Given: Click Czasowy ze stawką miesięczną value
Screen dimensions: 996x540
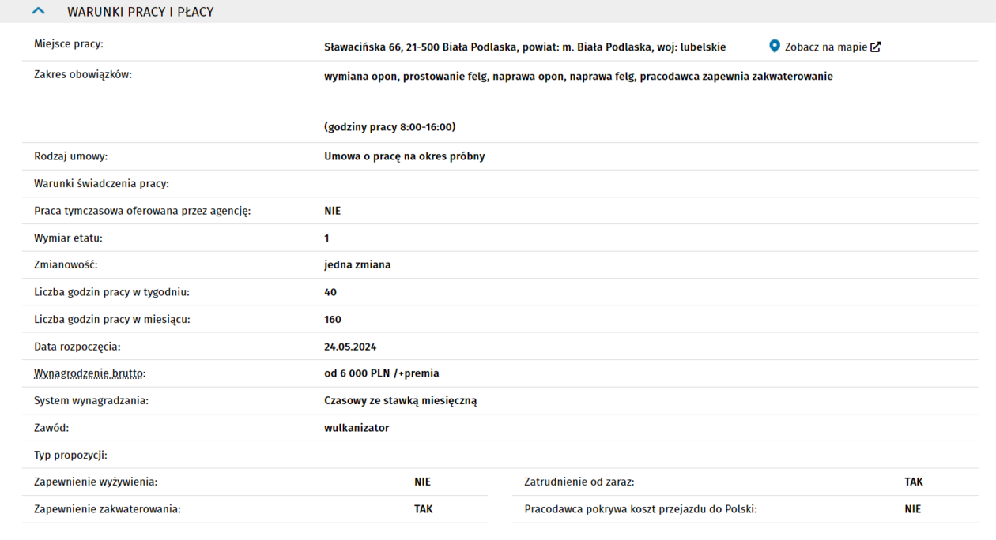Looking at the screenshot, I should [x=400, y=400].
